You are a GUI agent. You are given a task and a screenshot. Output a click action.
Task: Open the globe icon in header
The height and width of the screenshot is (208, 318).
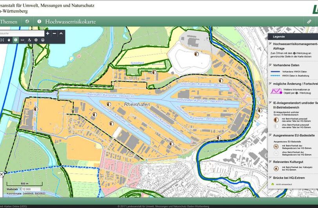pyautogui.click(x=27, y=22)
